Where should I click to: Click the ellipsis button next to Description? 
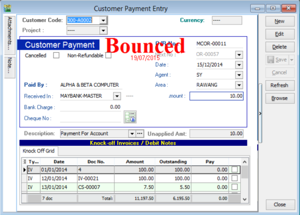click(x=140, y=133)
